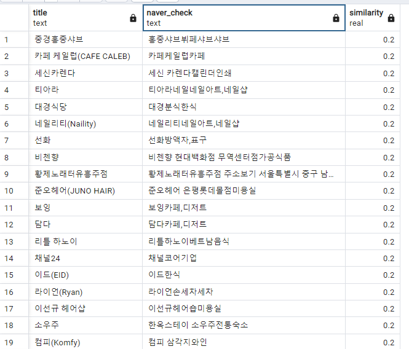
Task: Select the similarity column header
Action: point(373,18)
